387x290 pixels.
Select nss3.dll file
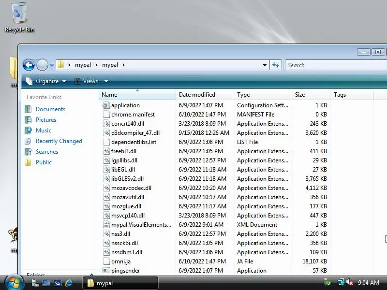(x=120, y=234)
